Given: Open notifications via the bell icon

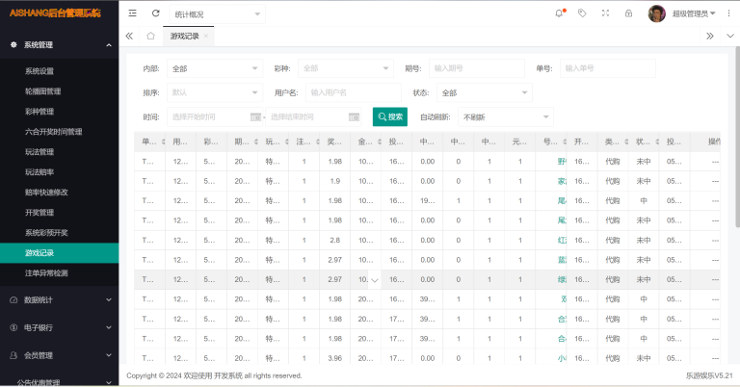Looking at the screenshot, I should pyautogui.click(x=559, y=13).
